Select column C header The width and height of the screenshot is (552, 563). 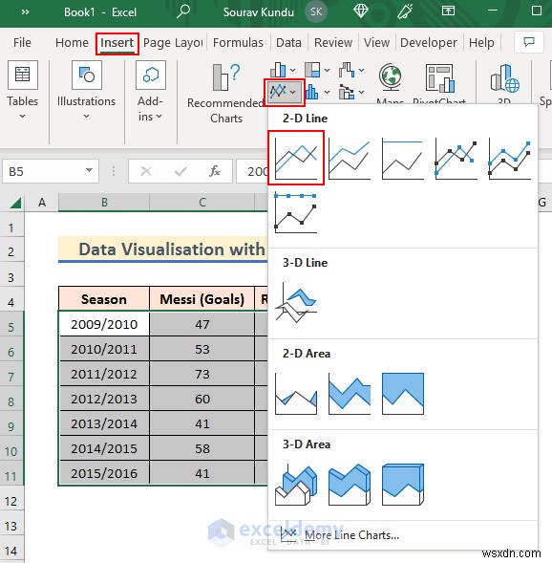click(x=202, y=203)
